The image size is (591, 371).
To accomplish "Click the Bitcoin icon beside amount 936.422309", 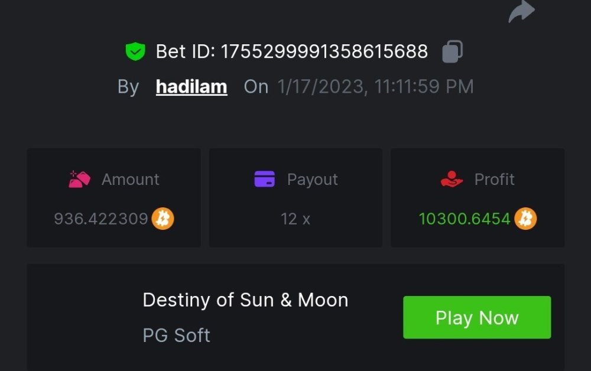I will click(163, 219).
